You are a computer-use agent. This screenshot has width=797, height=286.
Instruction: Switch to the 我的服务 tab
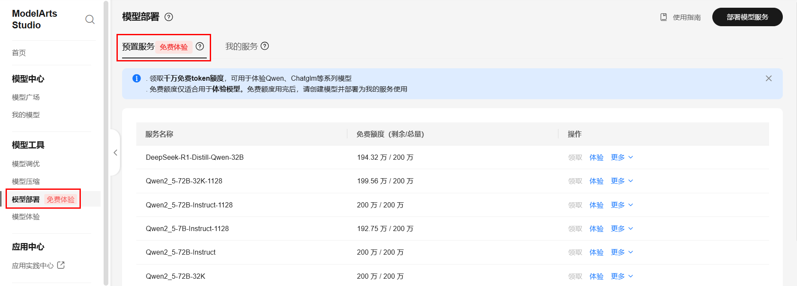coord(242,46)
